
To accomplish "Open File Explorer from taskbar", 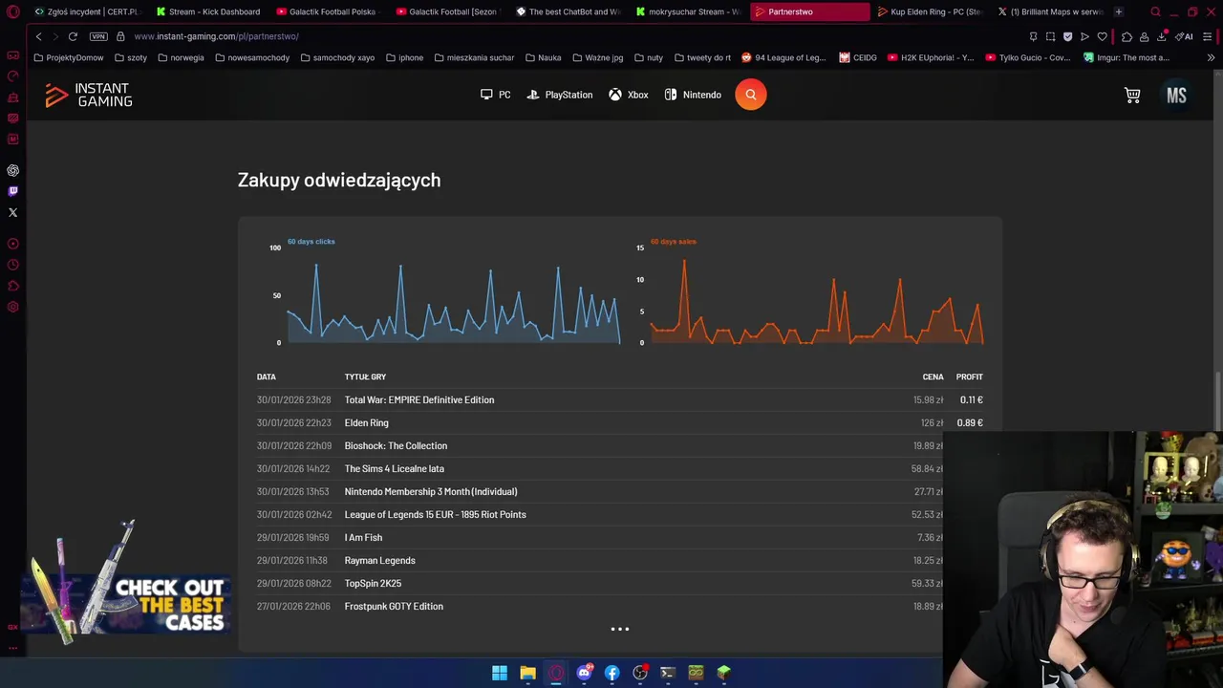I will 527,673.
